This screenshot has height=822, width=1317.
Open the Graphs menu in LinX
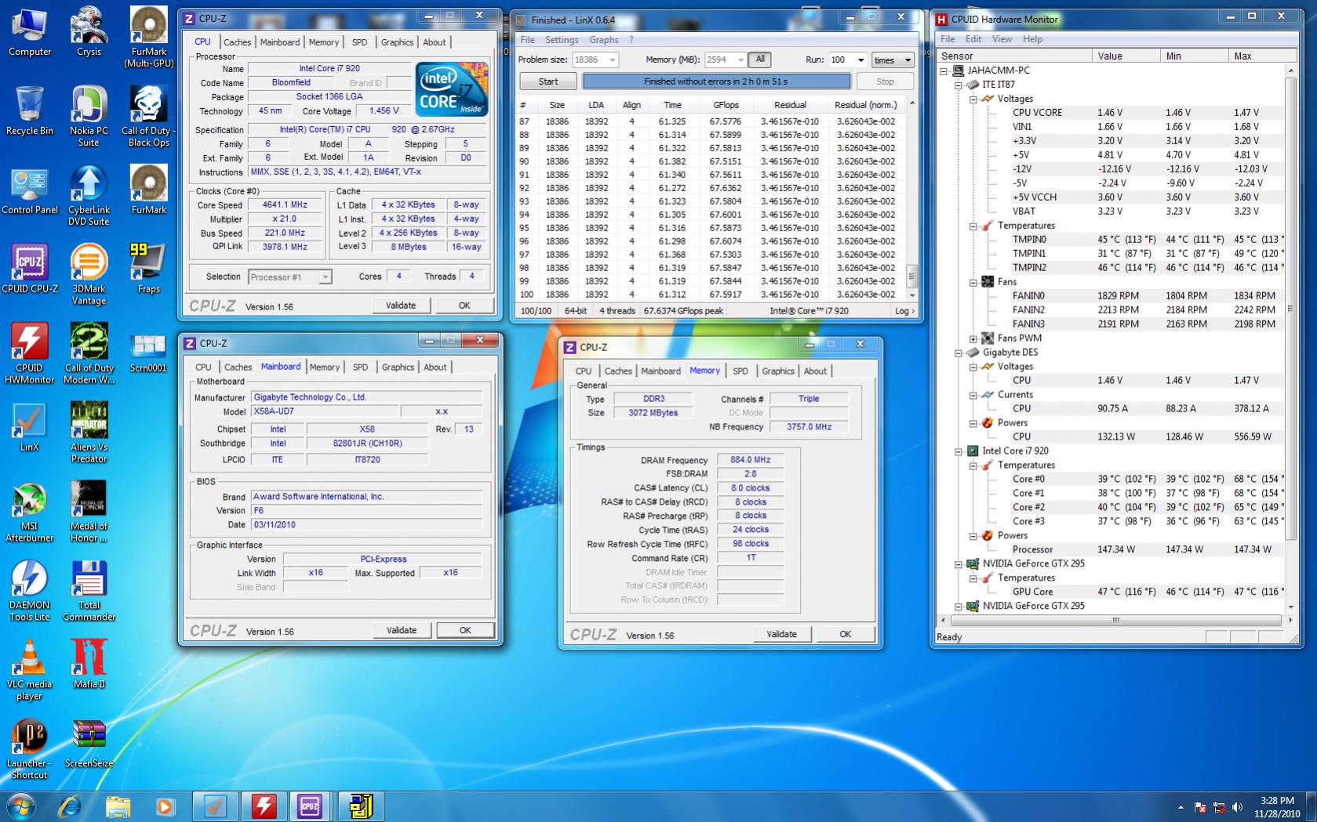pyautogui.click(x=603, y=40)
